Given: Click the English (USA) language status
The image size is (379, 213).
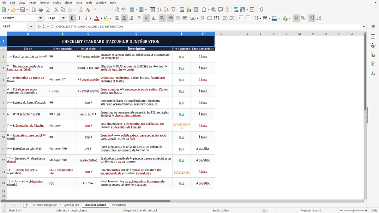Looking at the screenshot, I should [221, 210].
